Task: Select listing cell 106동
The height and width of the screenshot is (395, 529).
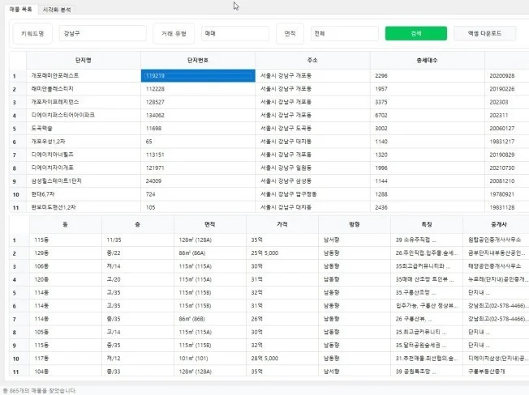Action: coord(66,266)
